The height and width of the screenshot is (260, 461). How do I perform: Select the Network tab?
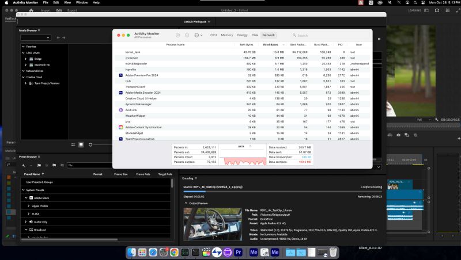tap(269, 35)
